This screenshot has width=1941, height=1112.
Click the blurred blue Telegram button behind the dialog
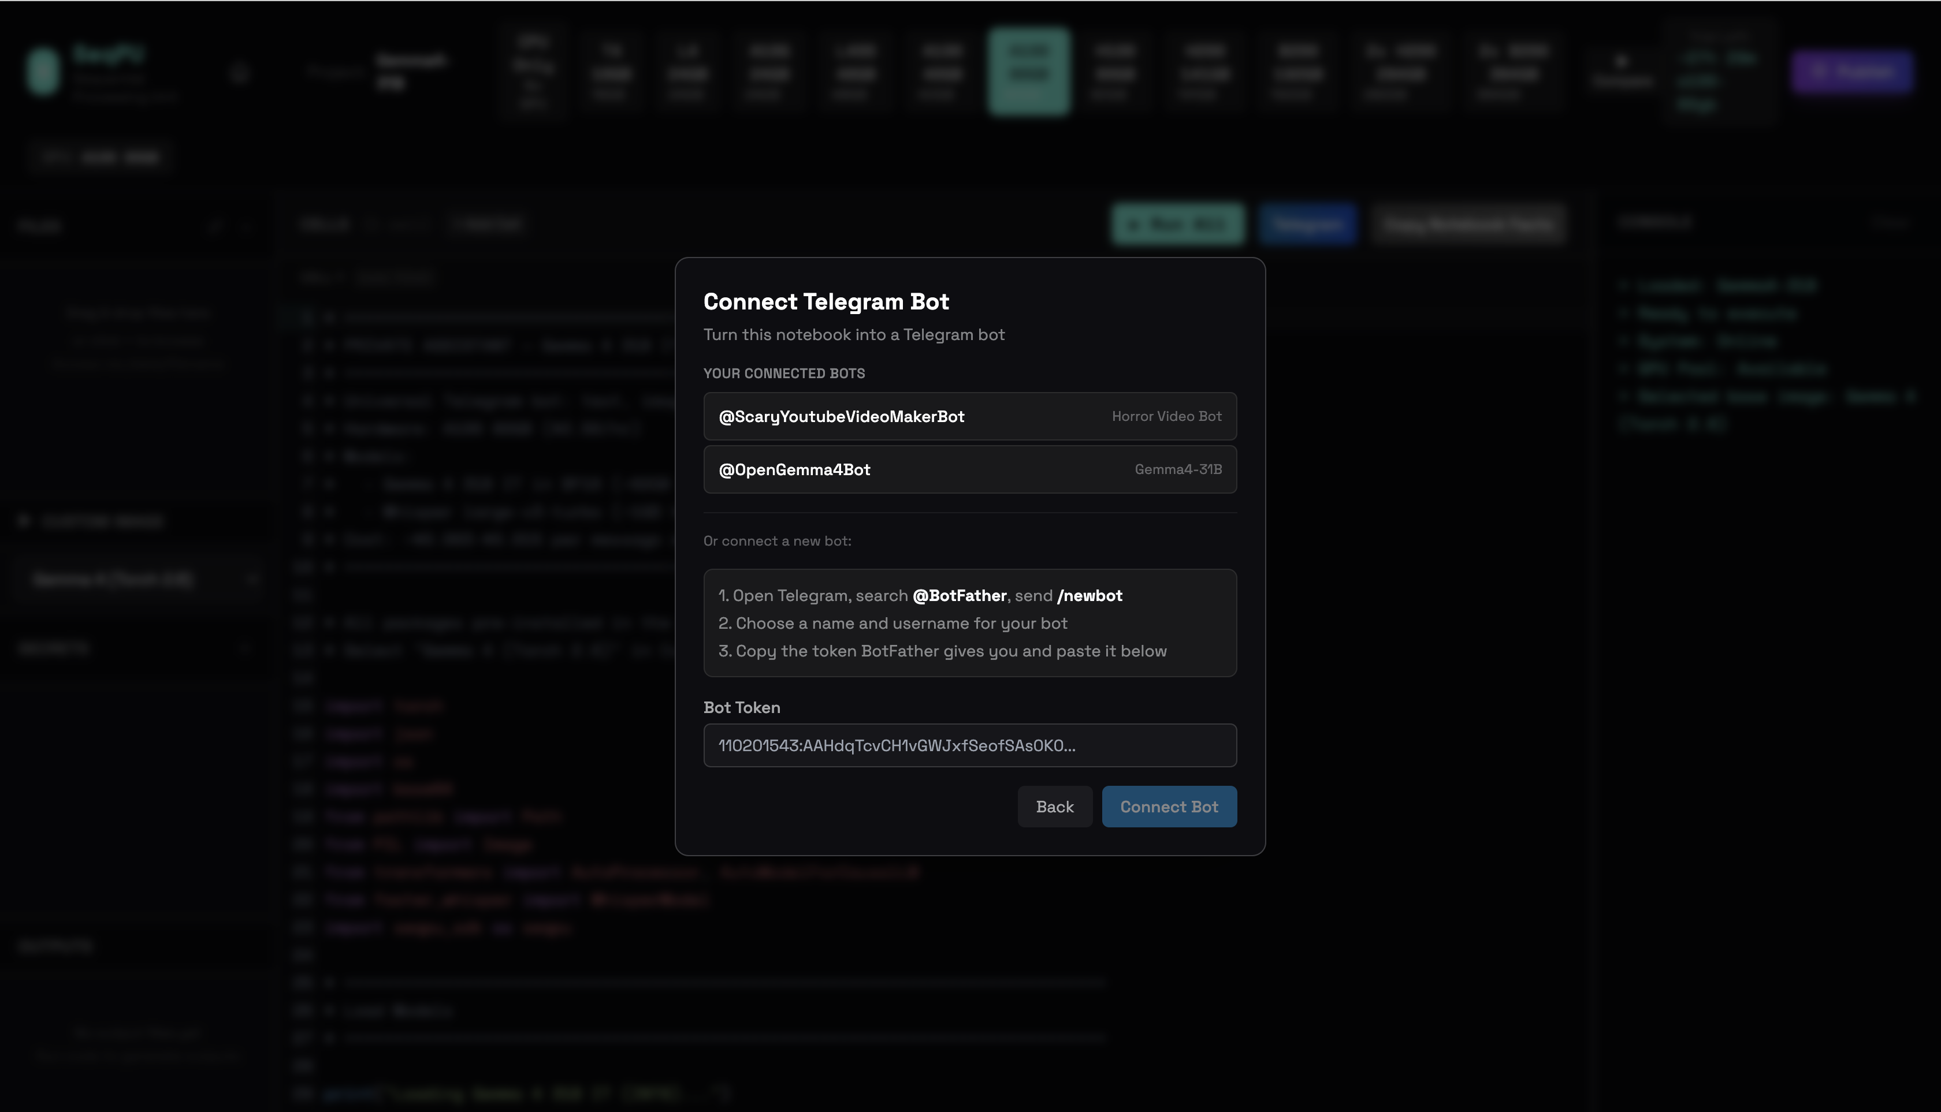[x=1308, y=224]
